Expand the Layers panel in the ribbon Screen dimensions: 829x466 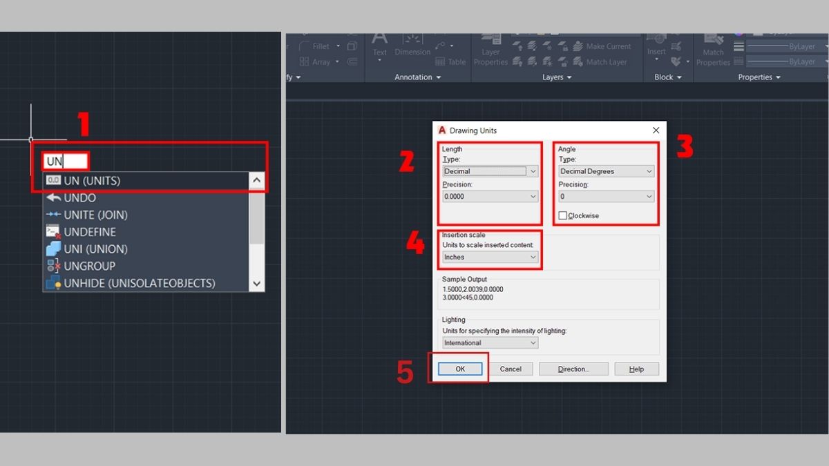(x=557, y=77)
